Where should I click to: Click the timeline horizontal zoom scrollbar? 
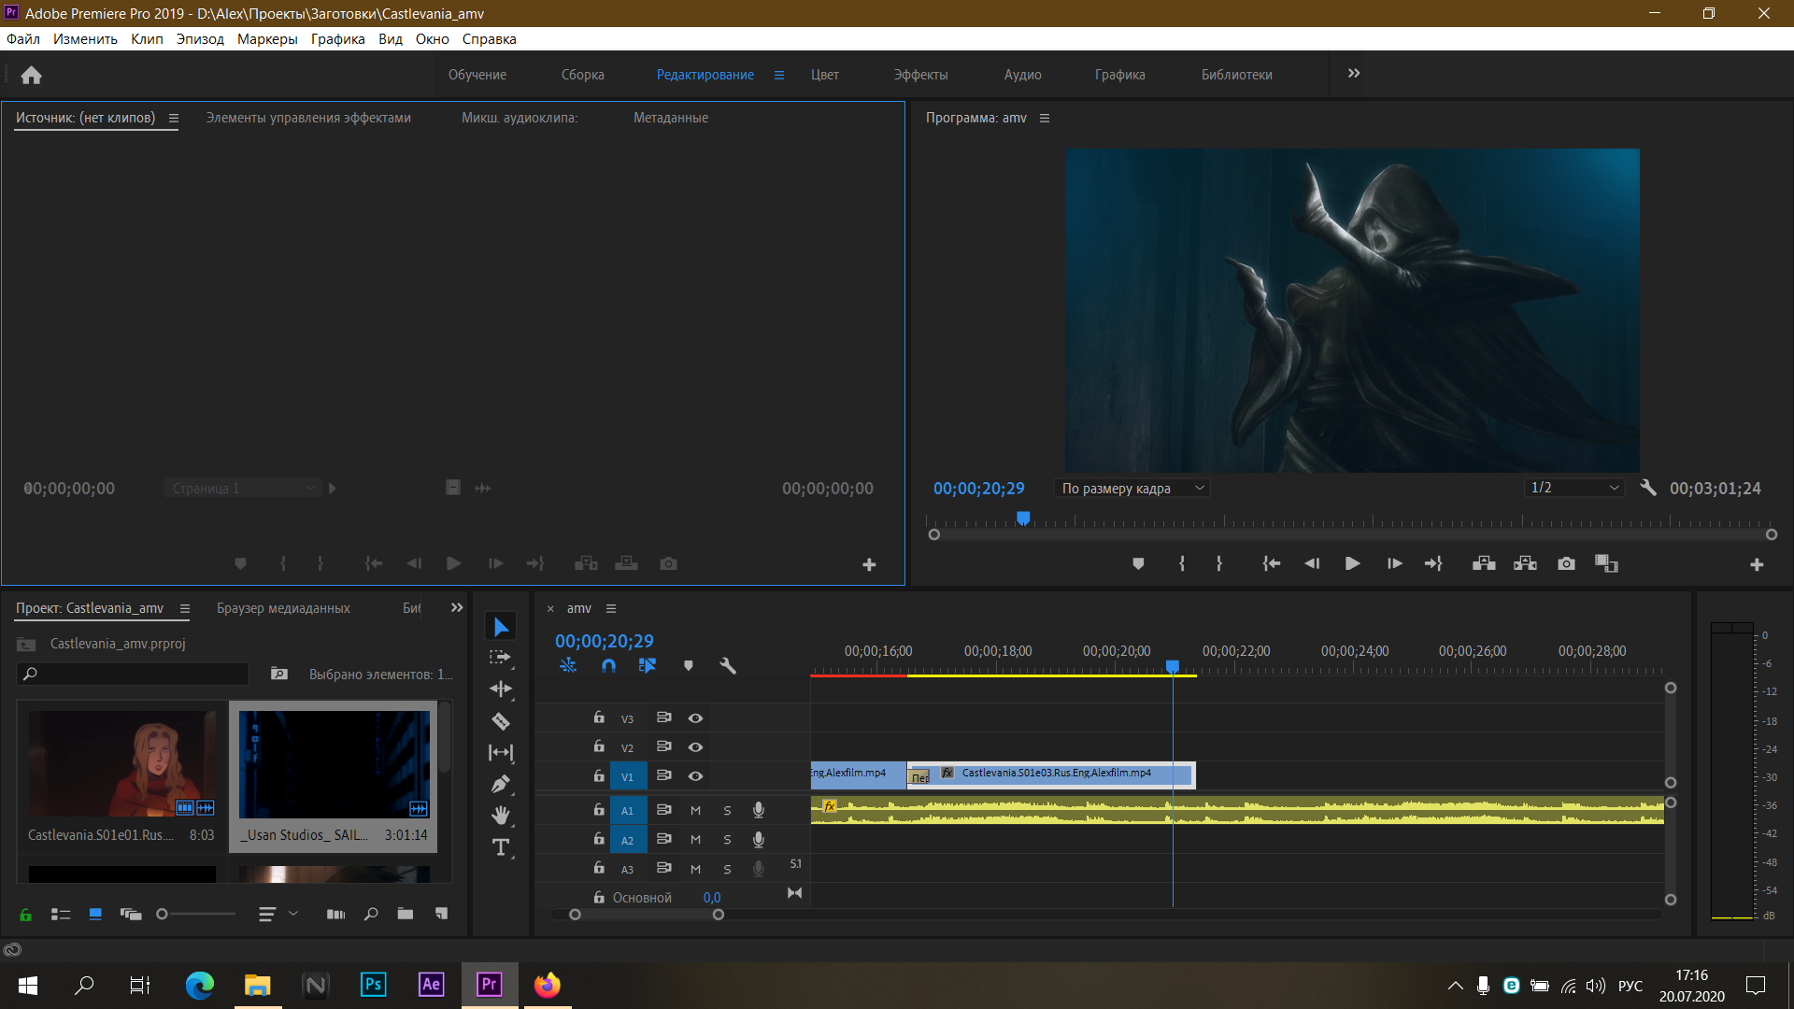pyautogui.click(x=647, y=915)
